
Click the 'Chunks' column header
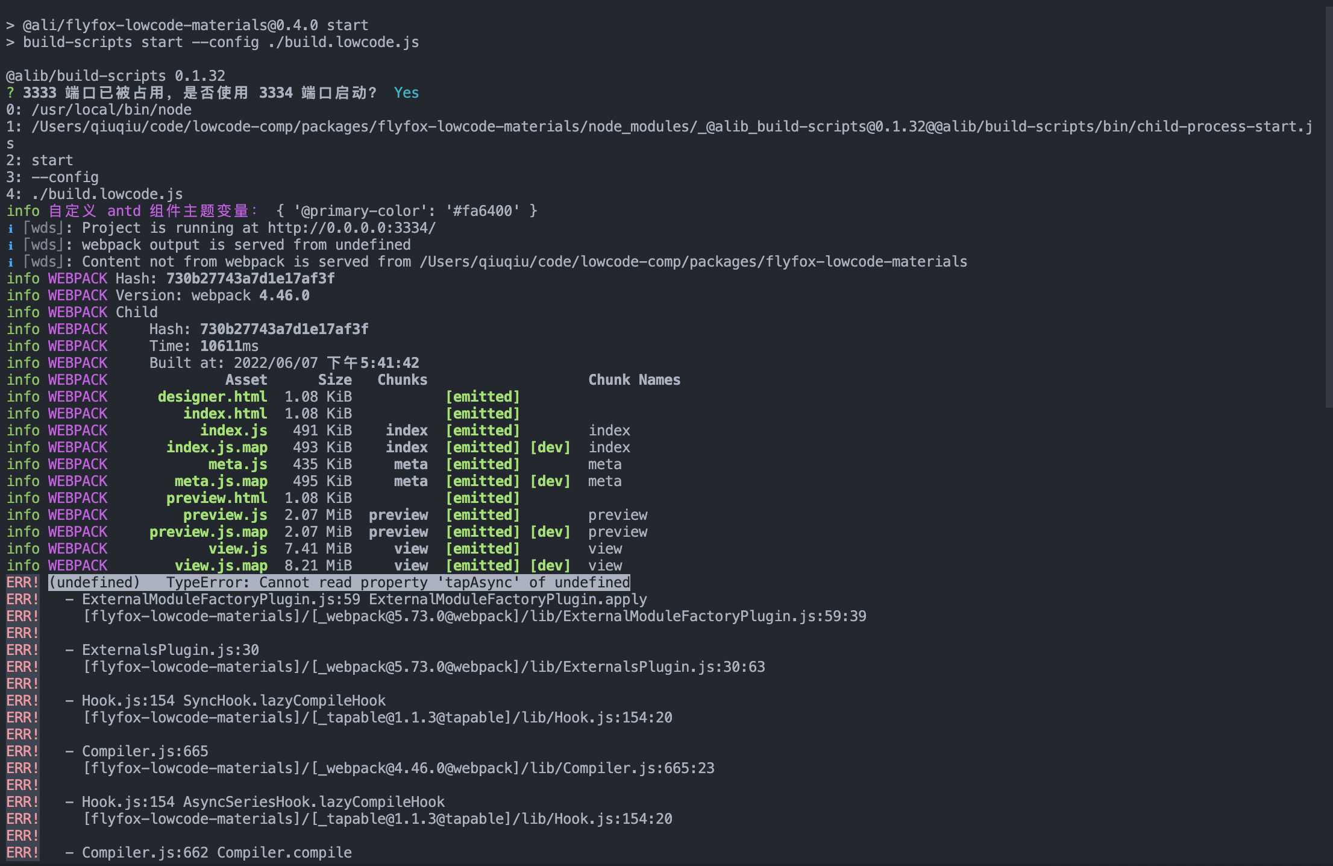click(x=402, y=380)
